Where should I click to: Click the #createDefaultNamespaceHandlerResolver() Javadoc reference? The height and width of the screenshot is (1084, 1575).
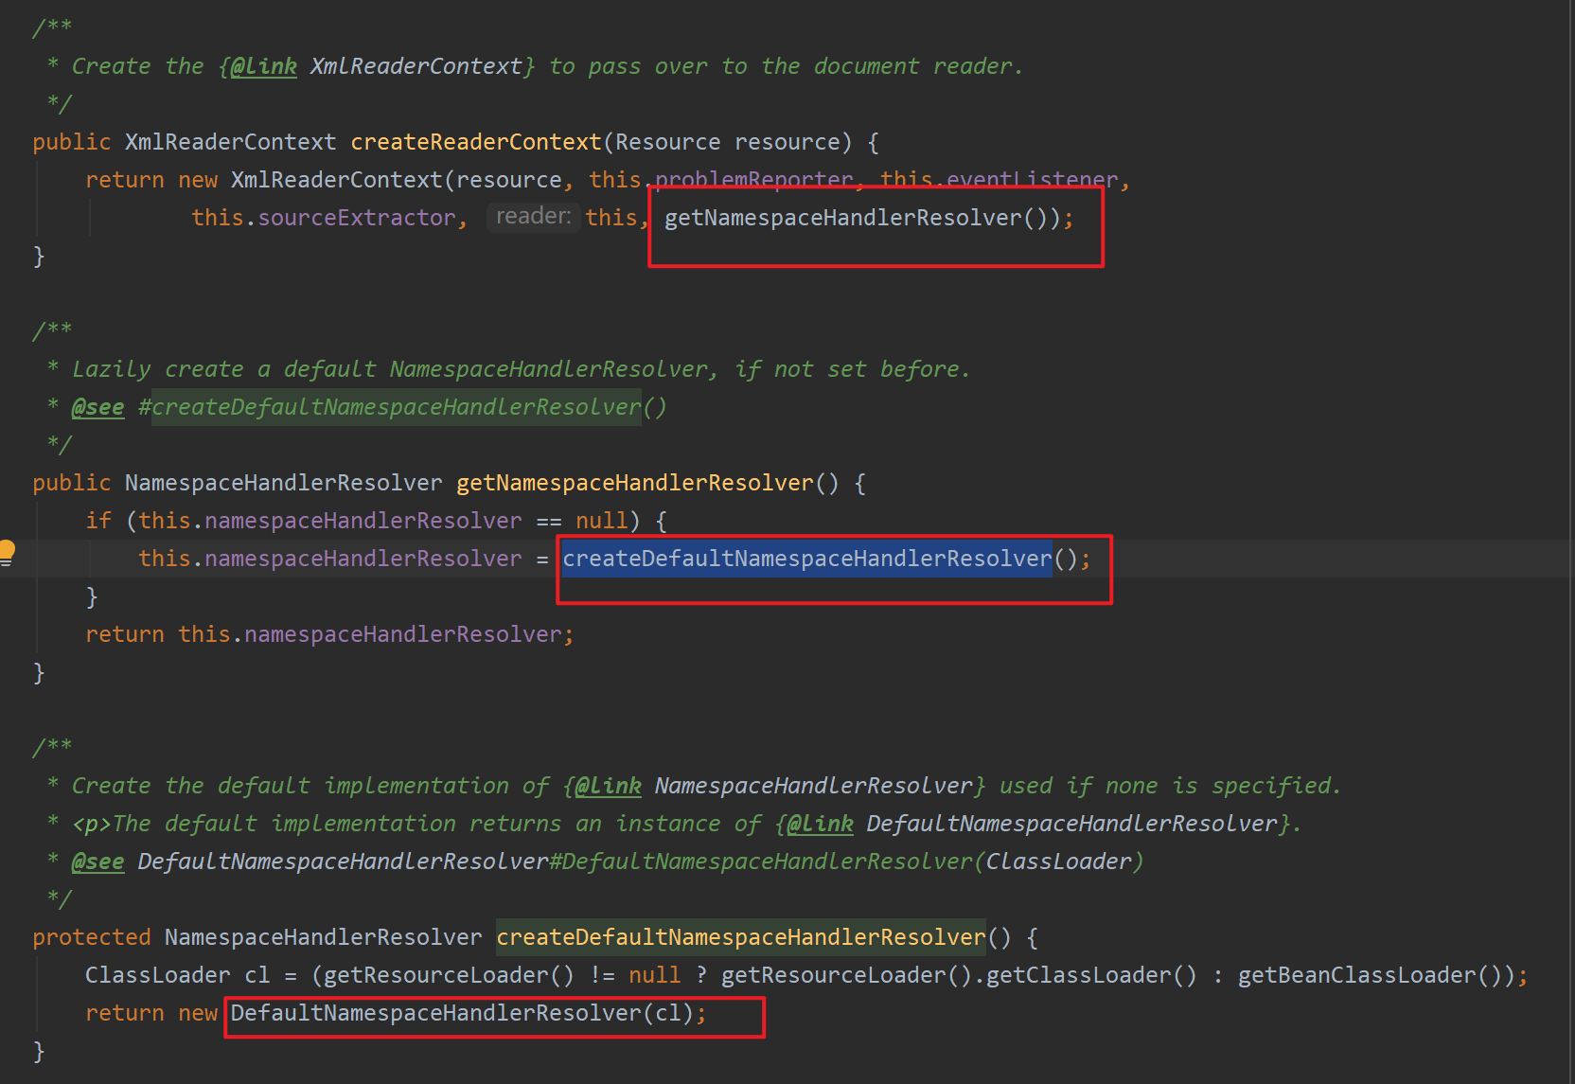pyautogui.click(x=402, y=407)
